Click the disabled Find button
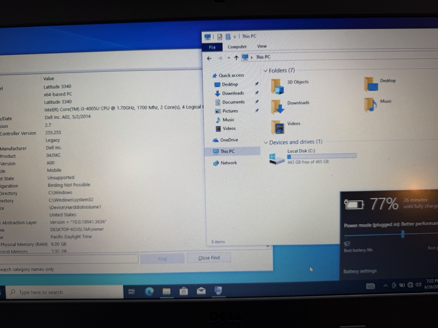Viewport: 438px width, 328px height. pos(162,259)
